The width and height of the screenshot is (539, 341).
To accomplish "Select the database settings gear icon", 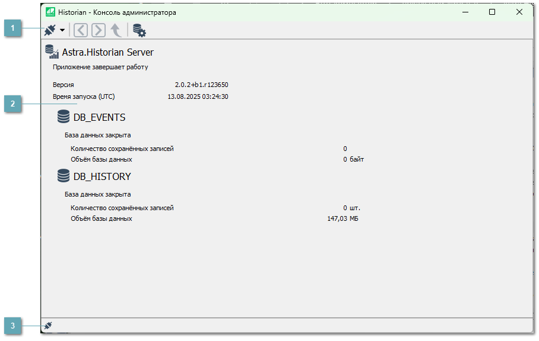I will (x=138, y=30).
